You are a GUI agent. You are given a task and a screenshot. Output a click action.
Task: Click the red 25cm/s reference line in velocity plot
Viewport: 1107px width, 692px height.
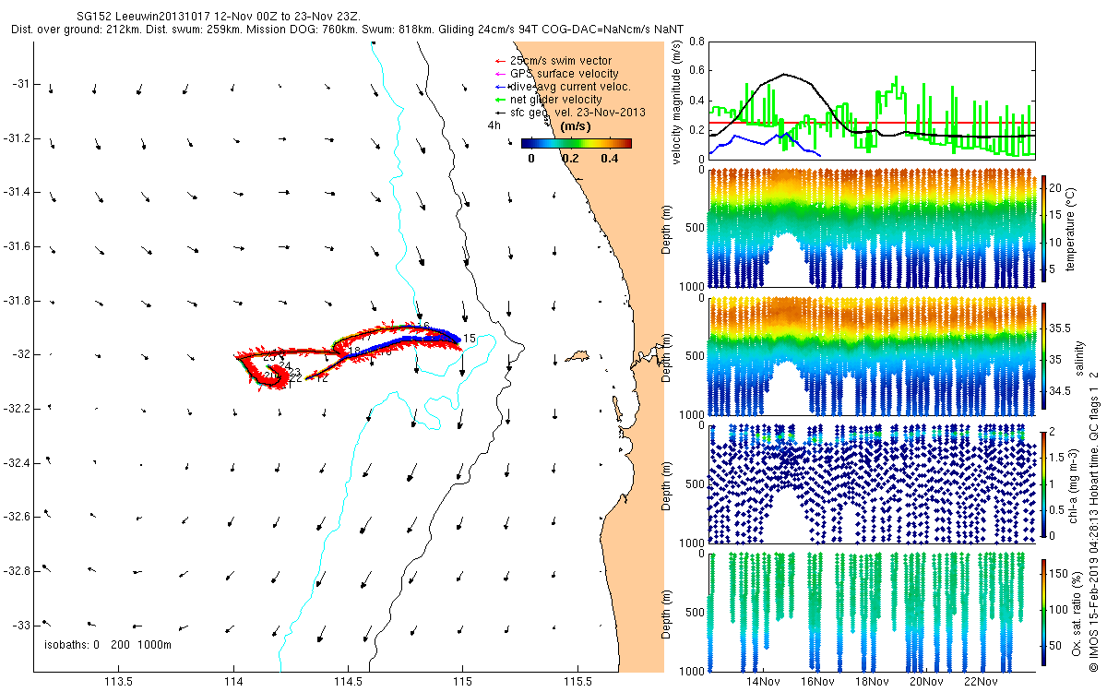click(x=872, y=123)
